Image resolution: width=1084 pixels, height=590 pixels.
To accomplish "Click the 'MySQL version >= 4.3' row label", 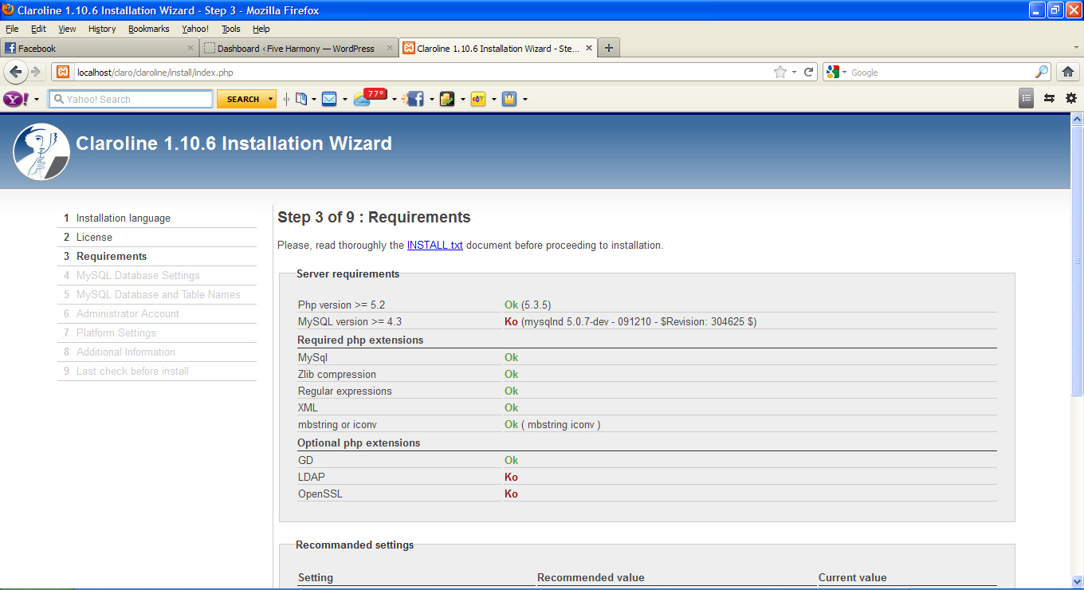I will tap(350, 321).
